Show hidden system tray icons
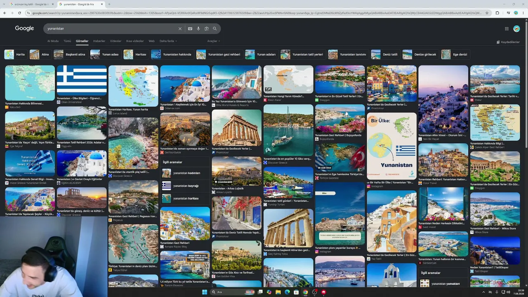This screenshot has width=528, height=297. (483, 292)
